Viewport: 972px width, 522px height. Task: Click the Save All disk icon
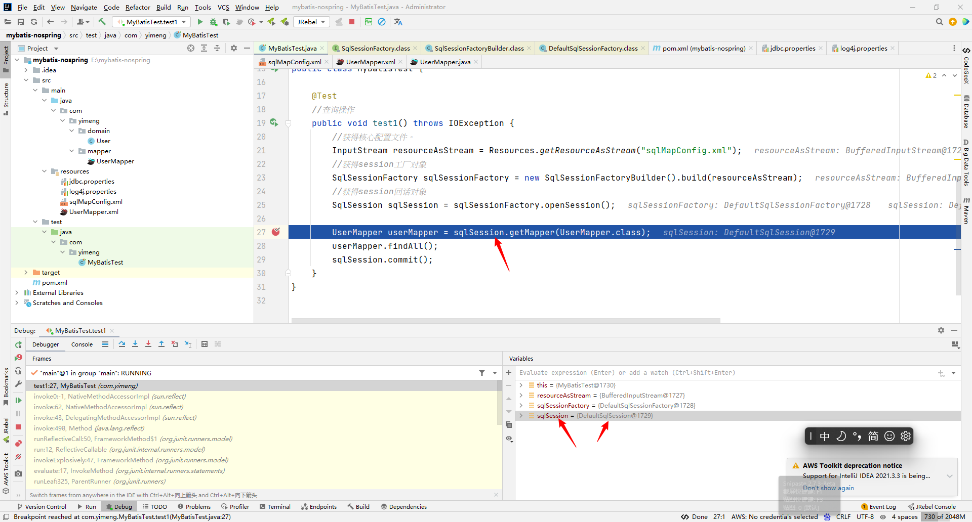click(21, 22)
